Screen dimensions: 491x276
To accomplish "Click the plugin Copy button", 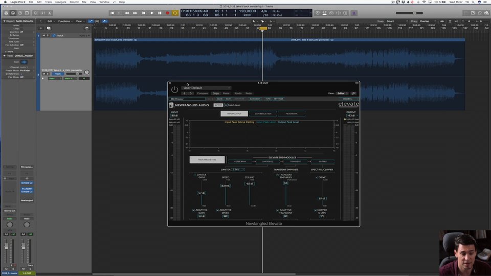I will point(216,93).
